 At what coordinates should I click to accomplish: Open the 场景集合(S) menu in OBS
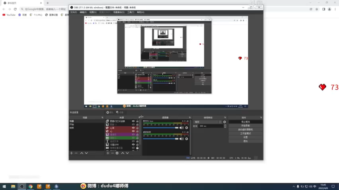click(119, 12)
